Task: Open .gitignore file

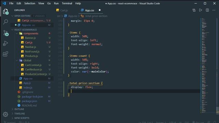Action: tap(27, 92)
